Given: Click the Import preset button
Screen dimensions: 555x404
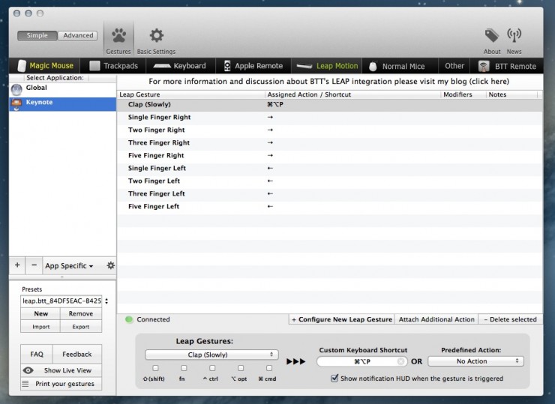Looking at the screenshot, I should [41, 327].
